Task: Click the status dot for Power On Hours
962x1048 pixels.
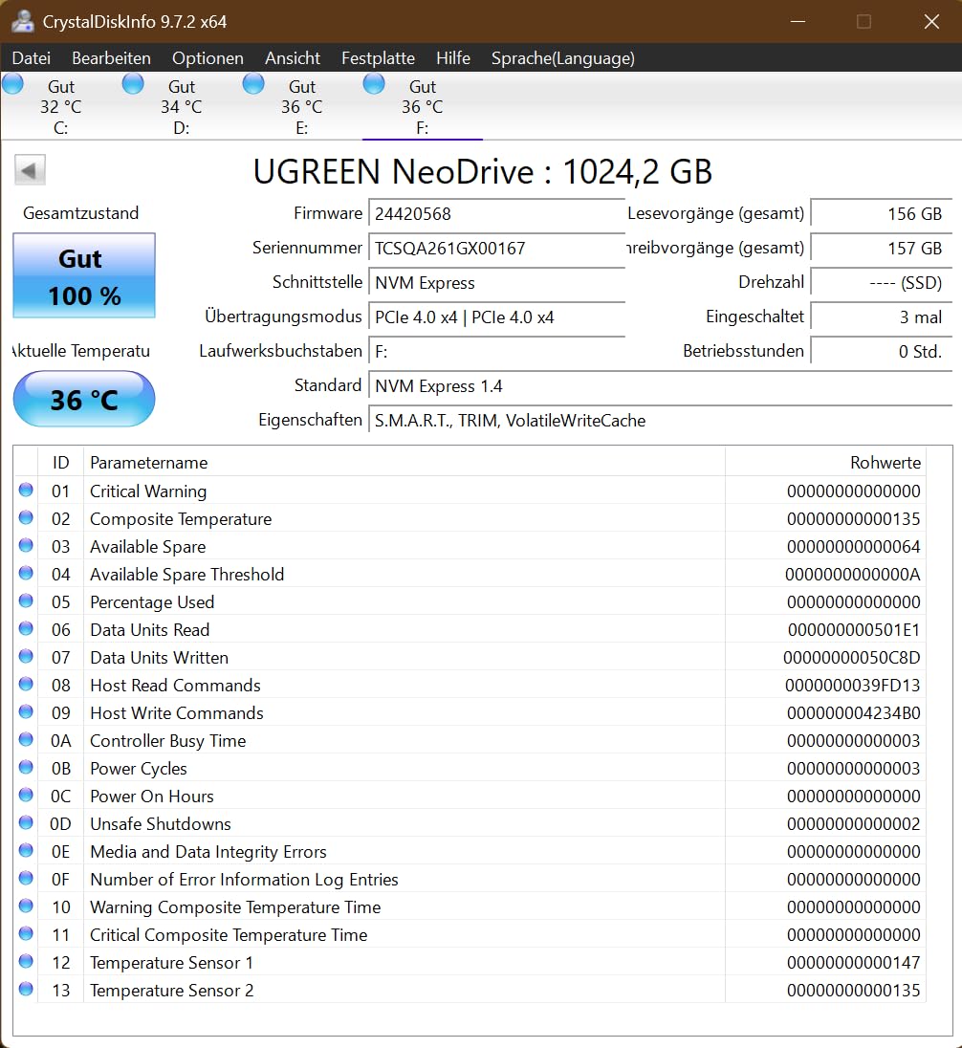Action: point(26,795)
